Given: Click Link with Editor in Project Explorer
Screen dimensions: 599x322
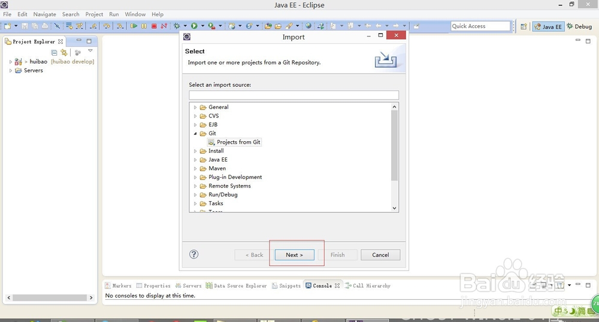Looking at the screenshot, I should (x=64, y=53).
